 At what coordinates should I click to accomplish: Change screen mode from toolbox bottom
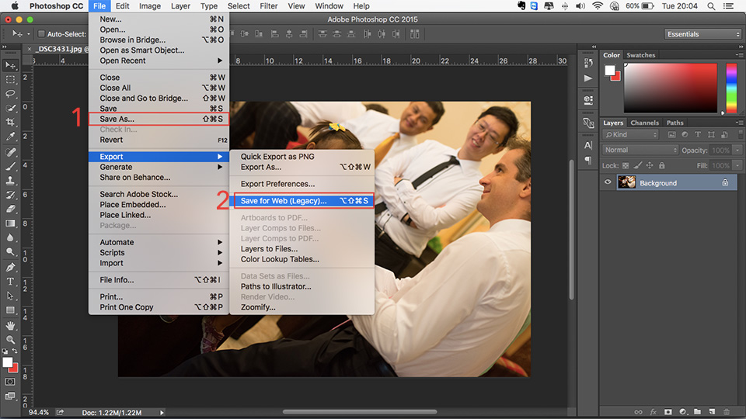[10, 396]
